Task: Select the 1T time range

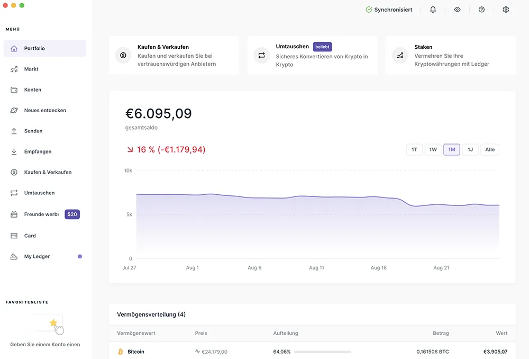Action: (x=414, y=150)
